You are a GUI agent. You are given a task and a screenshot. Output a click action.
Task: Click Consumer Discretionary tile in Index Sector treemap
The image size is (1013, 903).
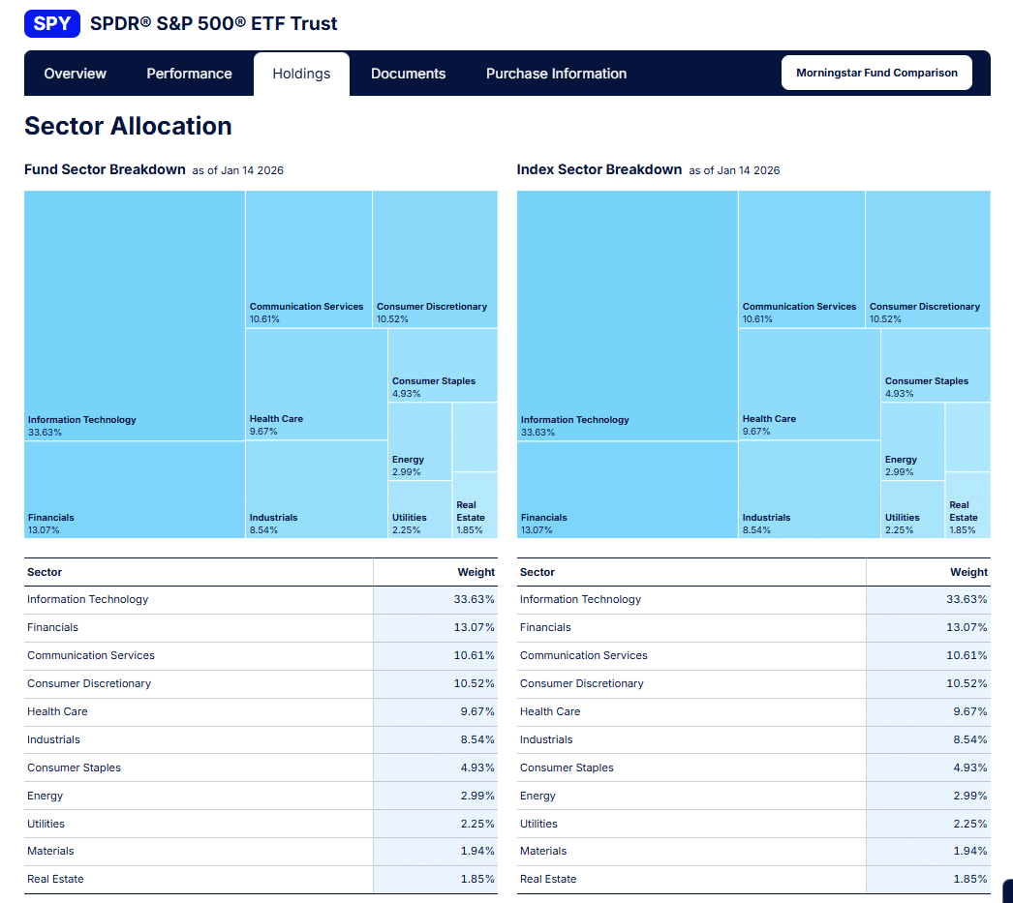point(927,258)
